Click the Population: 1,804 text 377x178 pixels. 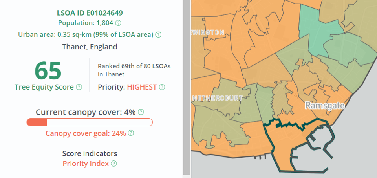click(86, 23)
